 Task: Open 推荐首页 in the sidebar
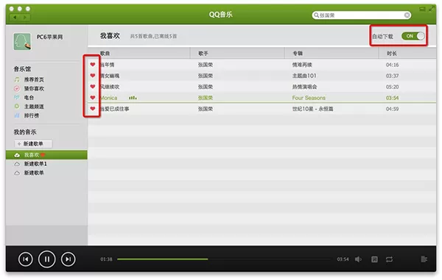(x=34, y=79)
